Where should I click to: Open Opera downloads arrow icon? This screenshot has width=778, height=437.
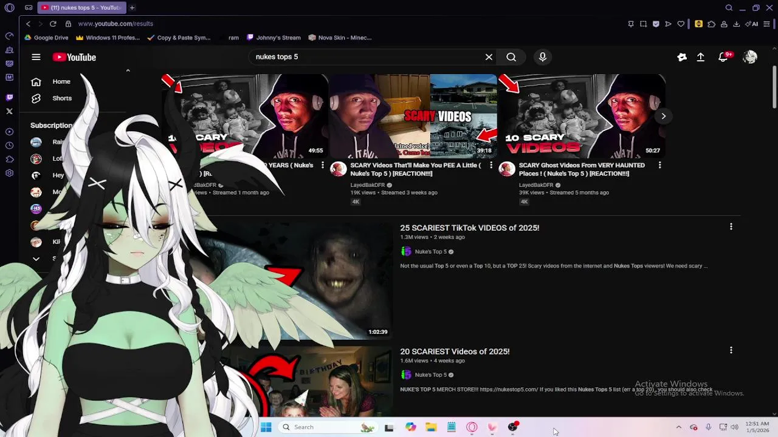click(x=736, y=24)
